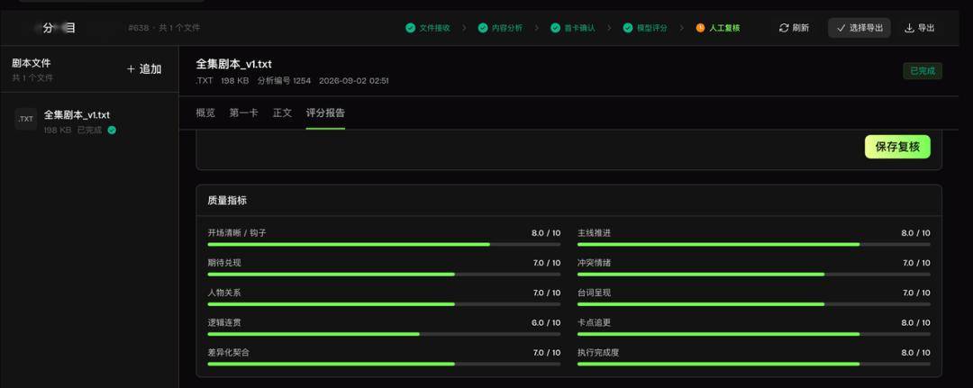Click the 刷新 refresh icon
This screenshot has height=388, width=973.
pos(785,28)
